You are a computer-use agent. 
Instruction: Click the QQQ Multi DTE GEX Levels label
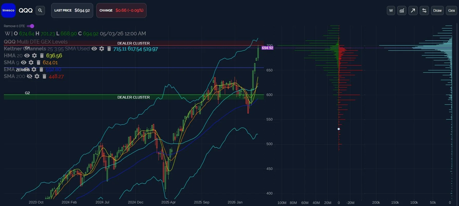pyautogui.click(x=36, y=42)
